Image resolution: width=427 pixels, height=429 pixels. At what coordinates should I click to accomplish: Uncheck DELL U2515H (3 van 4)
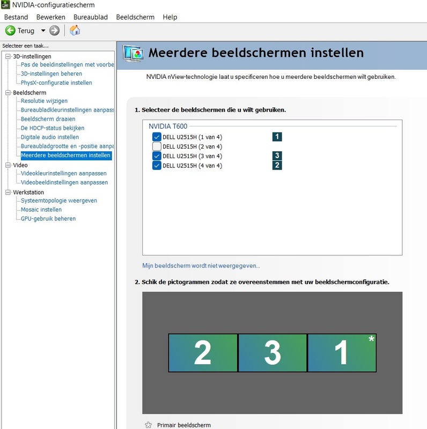coord(157,156)
